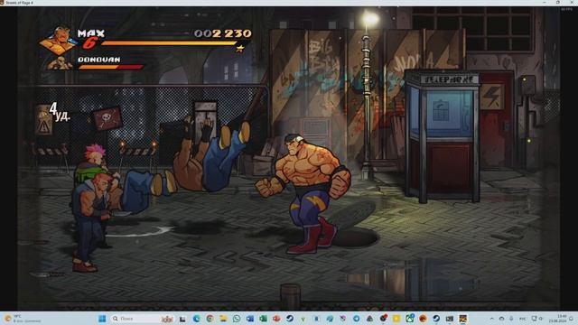Click the score value 002230

pyautogui.click(x=223, y=33)
